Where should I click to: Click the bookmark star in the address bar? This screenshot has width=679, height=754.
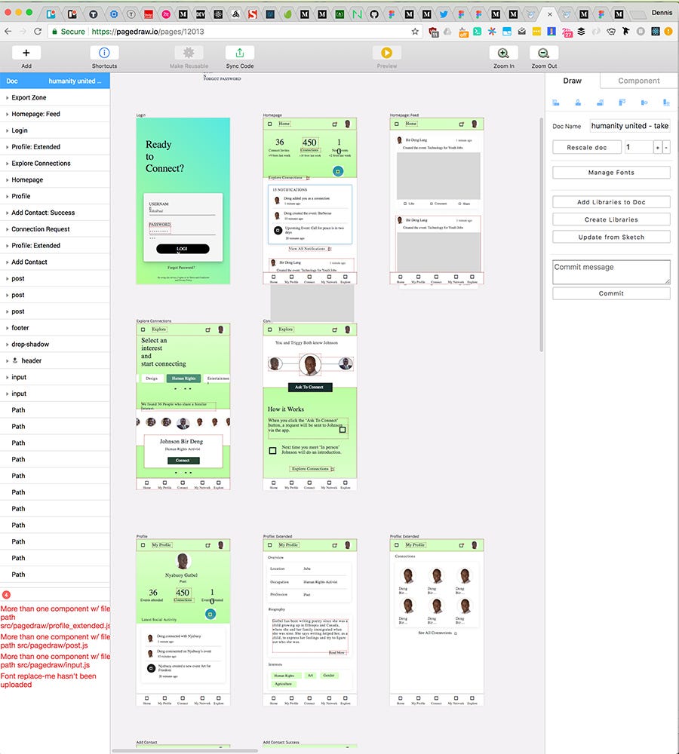(413, 32)
